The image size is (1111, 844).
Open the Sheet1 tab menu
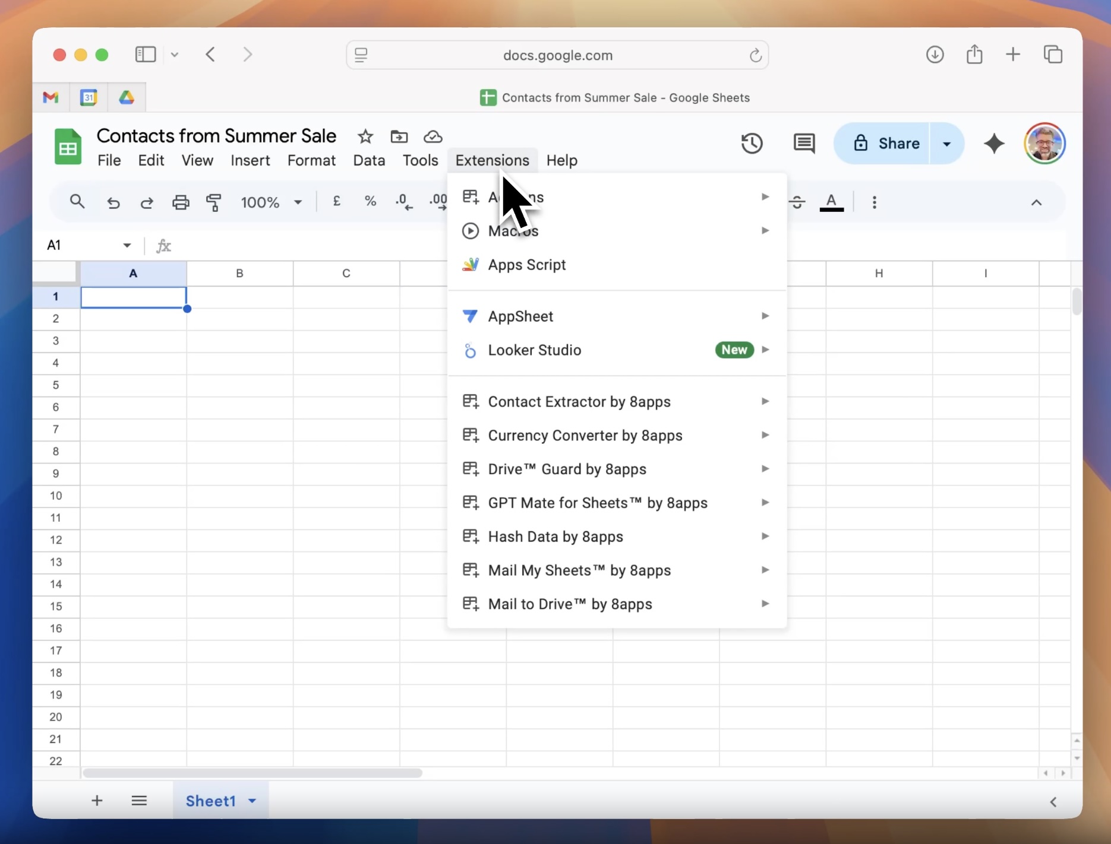pos(252,800)
